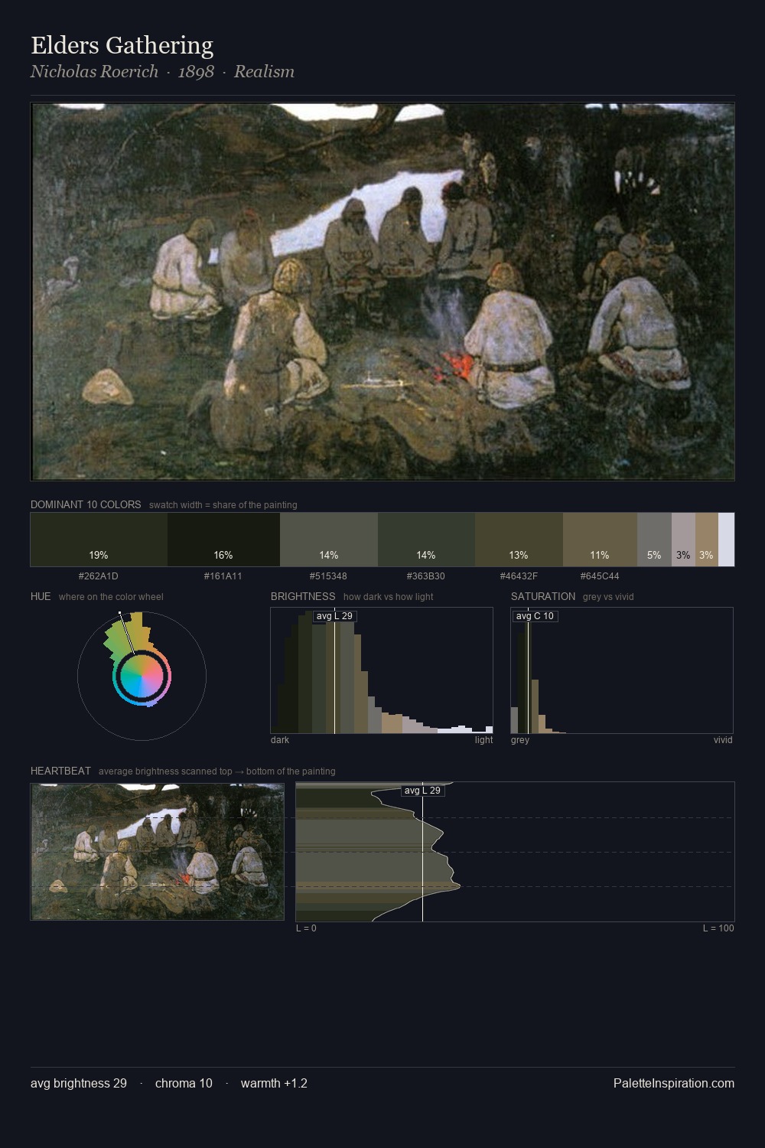
Task: Select the 14% swatch labeled #515348
Action: coord(329,540)
